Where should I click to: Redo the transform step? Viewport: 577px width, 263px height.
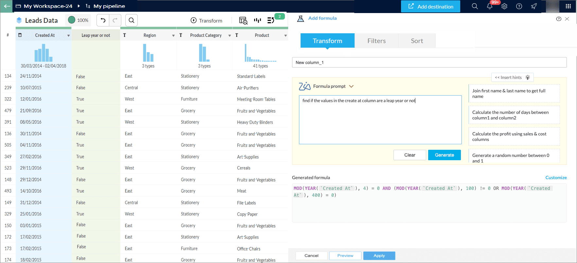[115, 20]
